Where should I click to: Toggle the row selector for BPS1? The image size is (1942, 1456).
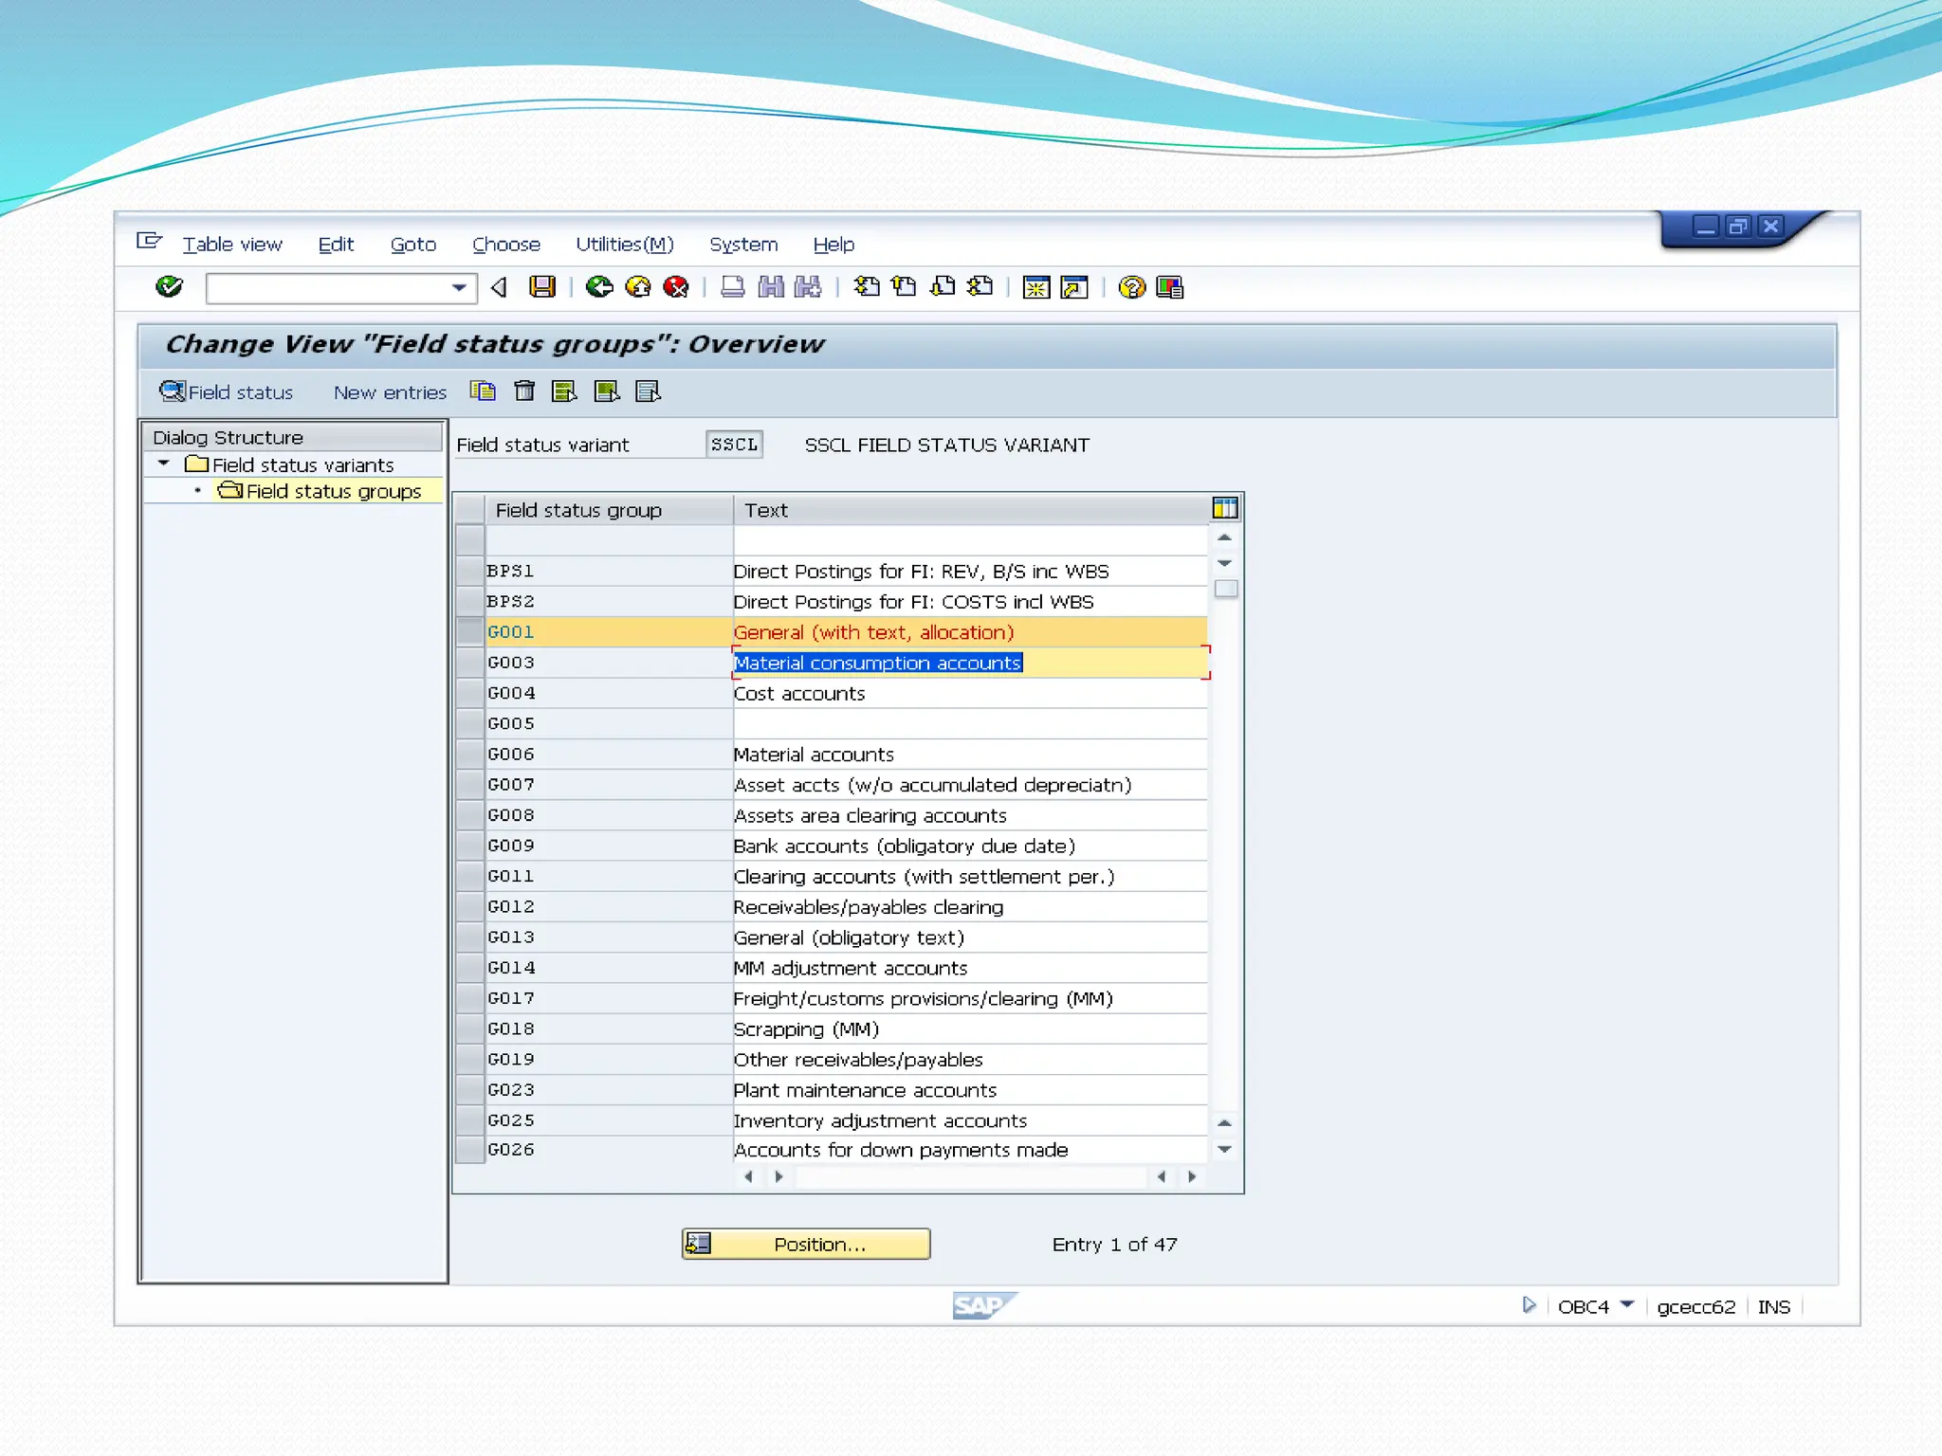point(470,571)
